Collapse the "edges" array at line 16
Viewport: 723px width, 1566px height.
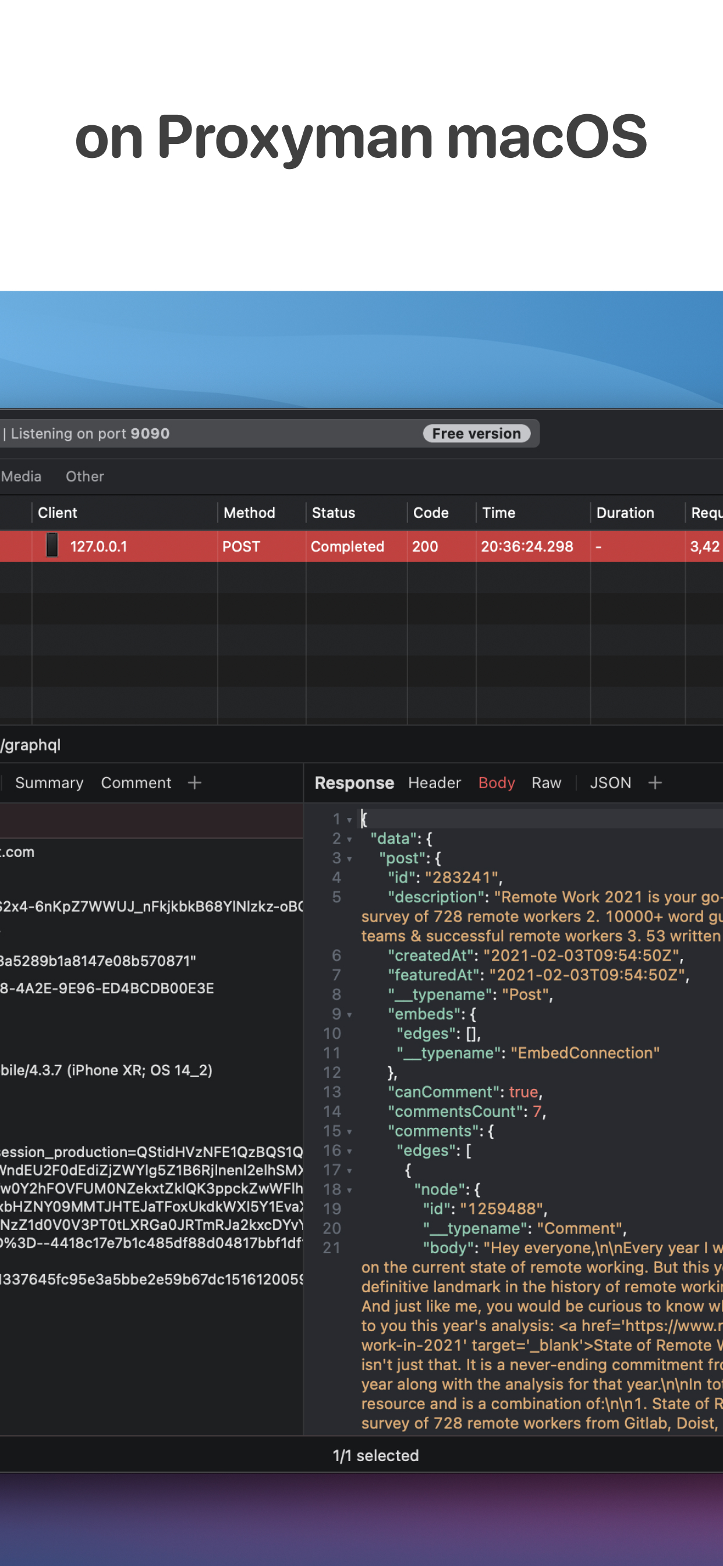349,1151
